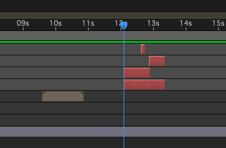Viewport: 226px width, 148px height.
Task: Click the work area bar right of playhead
Action: [174, 36]
